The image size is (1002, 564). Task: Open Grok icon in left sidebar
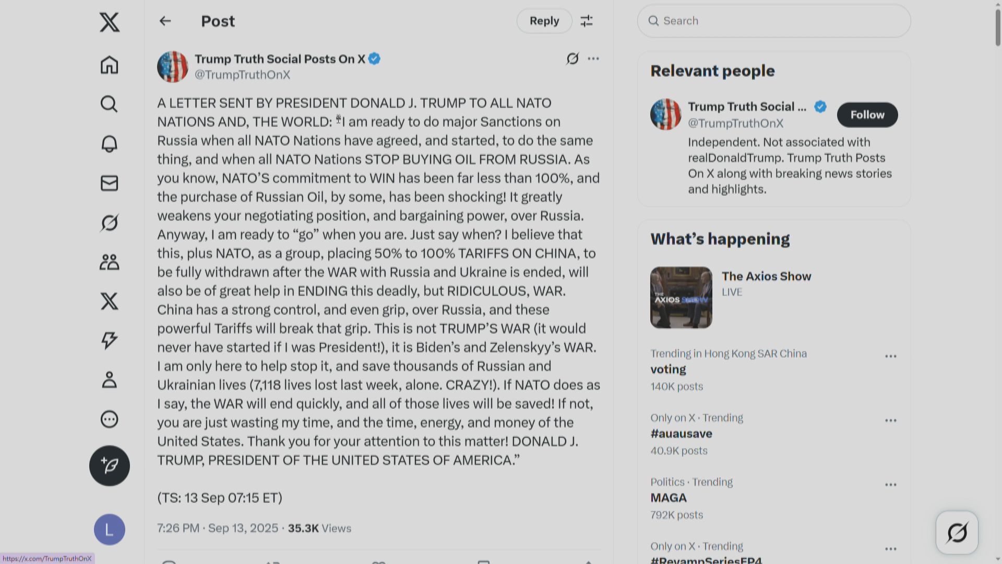[109, 223]
